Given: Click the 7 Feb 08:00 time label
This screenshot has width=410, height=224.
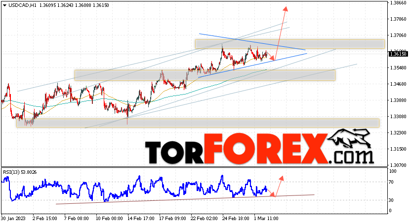Looking at the screenshot, I should [x=77, y=218].
